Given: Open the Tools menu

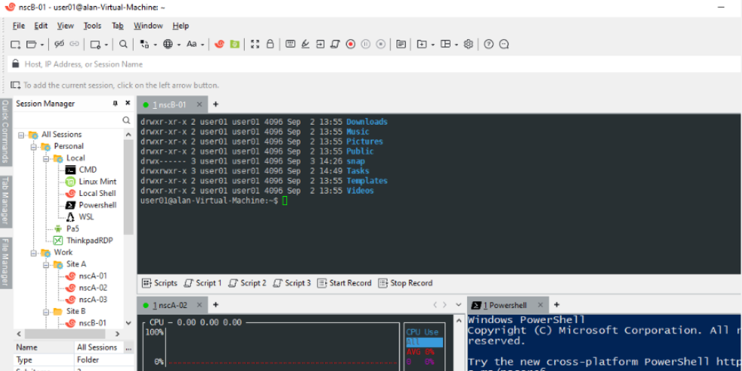Looking at the screenshot, I should coord(92,26).
